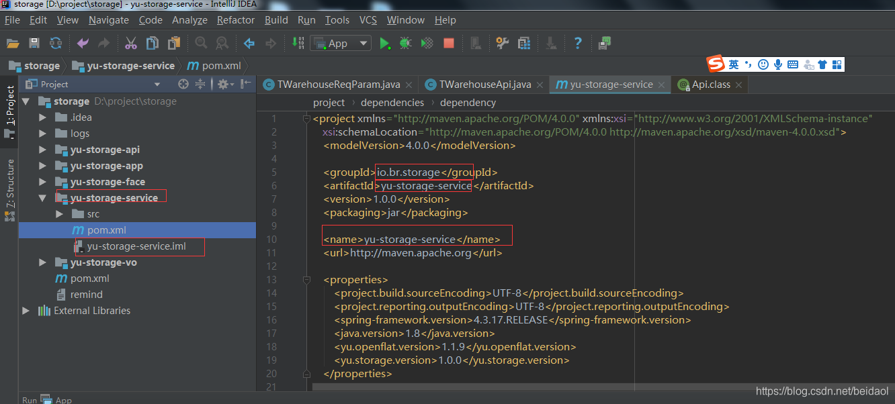895x404 pixels.
Task: Click the Sogou input method S icon
Action: (x=716, y=64)
